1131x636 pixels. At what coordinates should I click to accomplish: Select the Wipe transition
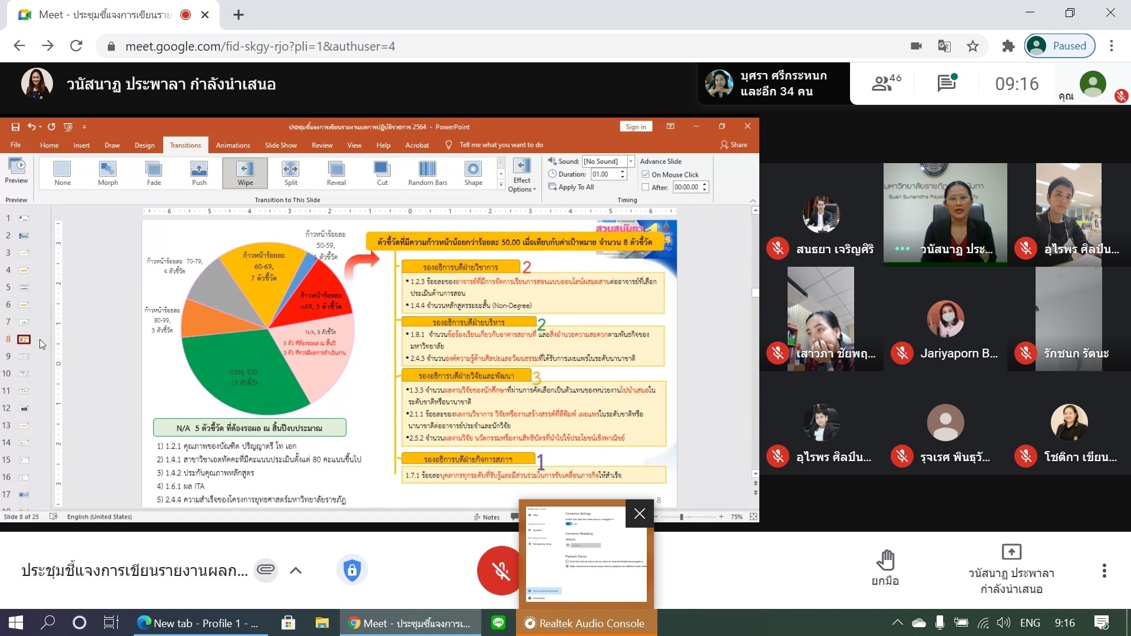[245, 173]
